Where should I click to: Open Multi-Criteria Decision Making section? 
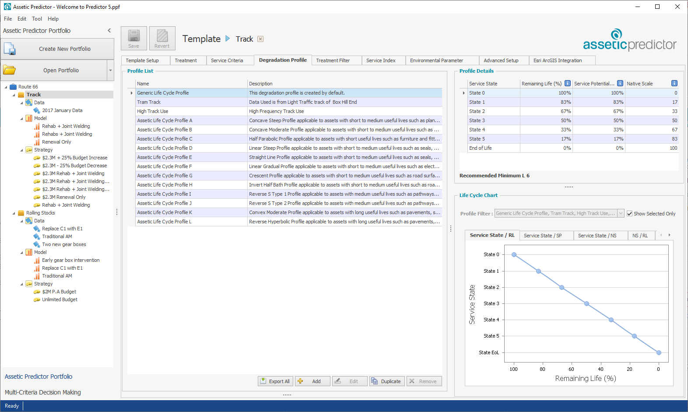tap(43, 392)
